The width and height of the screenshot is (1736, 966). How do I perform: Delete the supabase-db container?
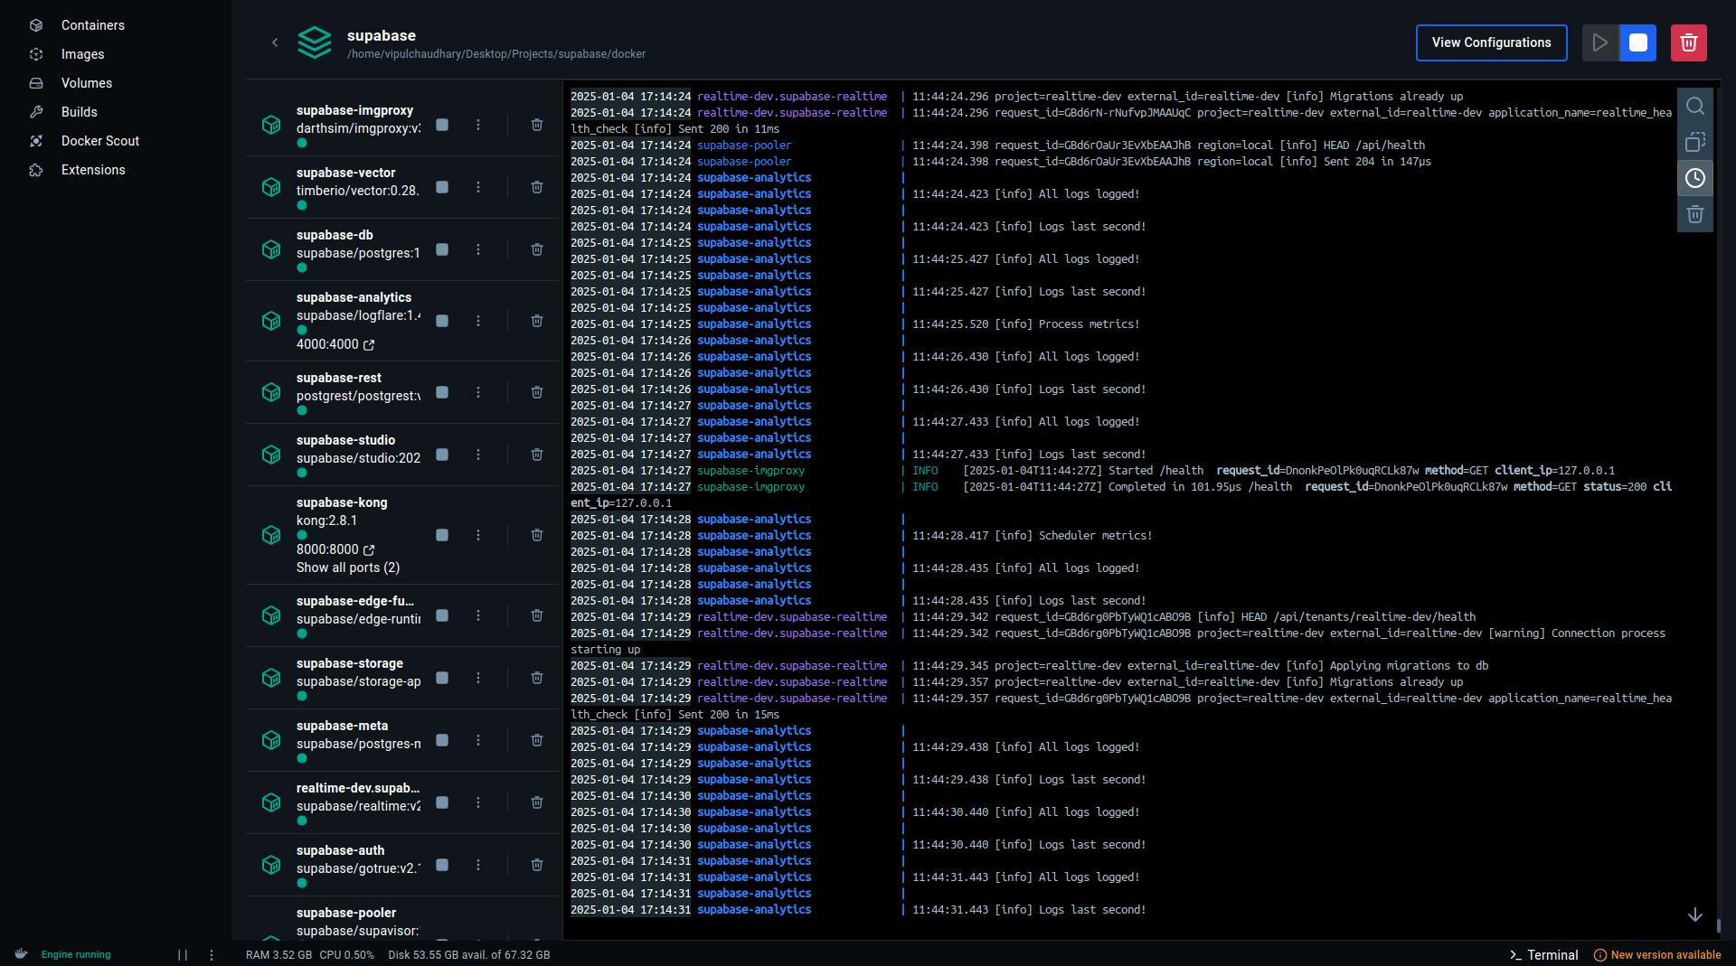pyautogui.click(x=536, y=249)
